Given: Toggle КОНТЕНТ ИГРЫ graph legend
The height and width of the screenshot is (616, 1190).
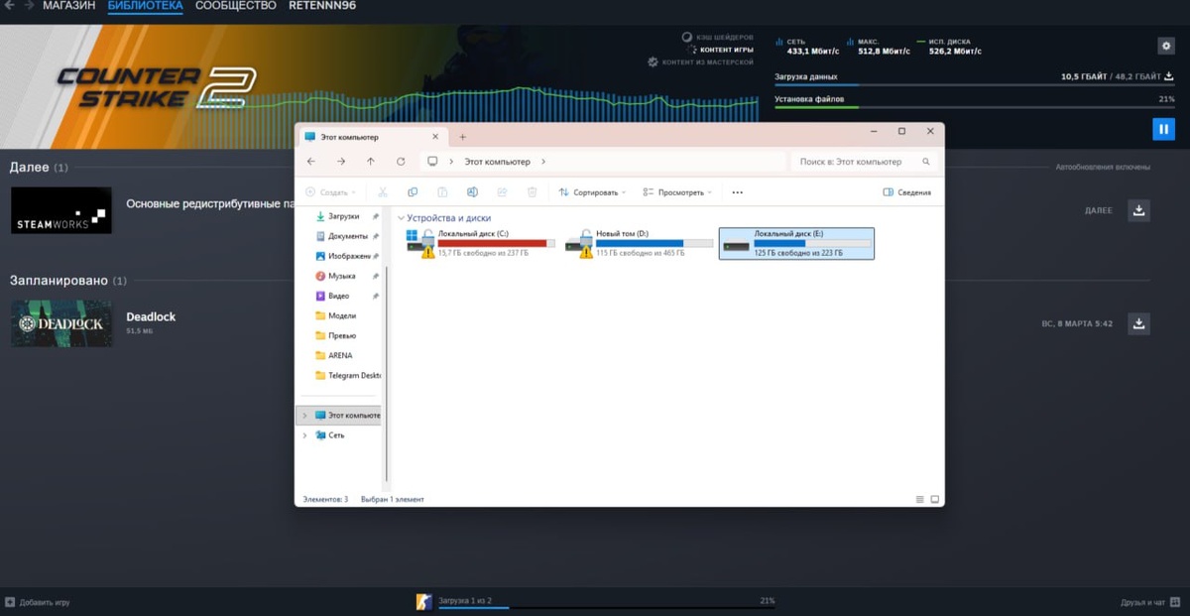Looking at the screenshot, I should pos(720,50).
